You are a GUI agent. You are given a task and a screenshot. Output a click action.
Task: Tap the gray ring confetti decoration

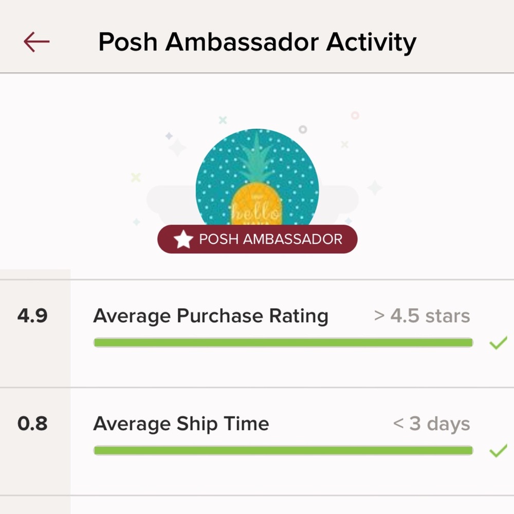pyautogui.click(x=303, y=129)
